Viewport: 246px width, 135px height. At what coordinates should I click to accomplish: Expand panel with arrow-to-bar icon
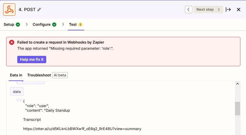click(228, 10)
